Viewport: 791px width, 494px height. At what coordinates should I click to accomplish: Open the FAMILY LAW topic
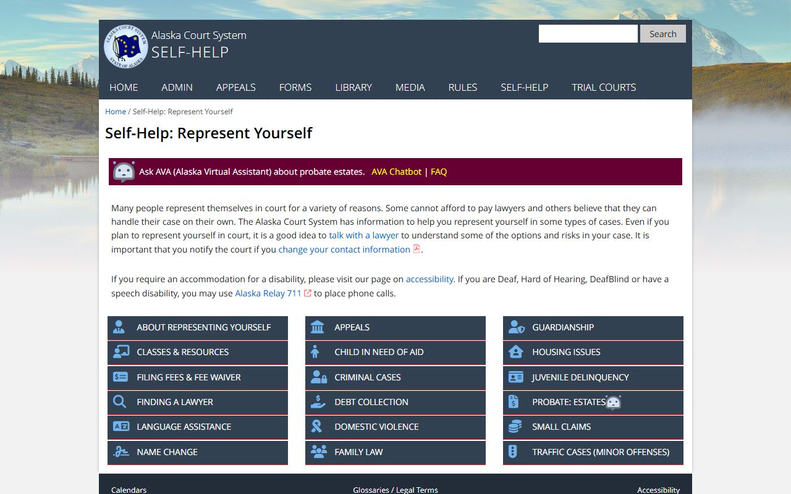pyautogui.click(x=395, y=452)
